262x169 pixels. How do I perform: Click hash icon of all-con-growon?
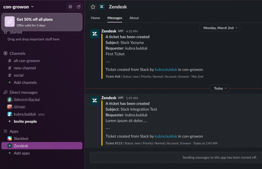(x=10, y=61)
